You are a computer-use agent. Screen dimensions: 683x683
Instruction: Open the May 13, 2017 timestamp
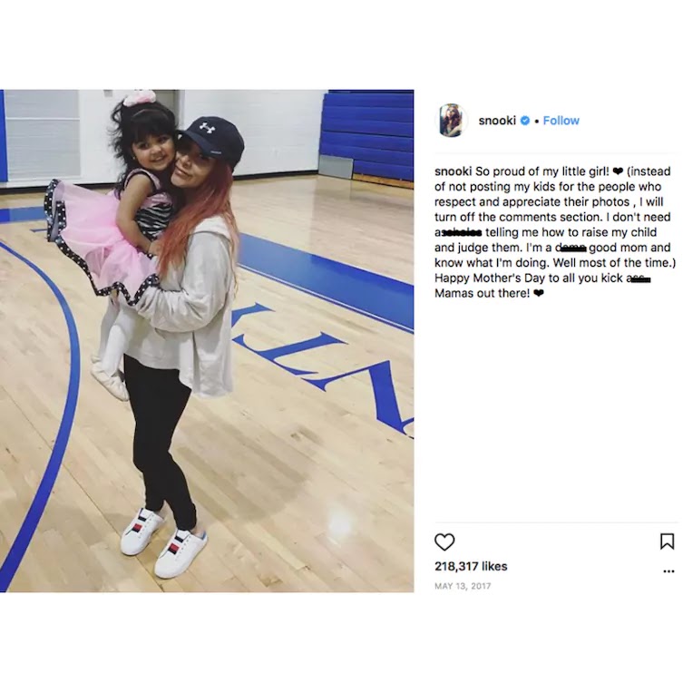[463, 586]
